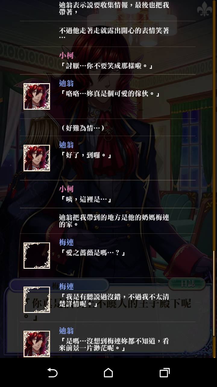Screen dimensions: 217x387
Task: Select narration 不過他走著走就露出開心的表情
Action: [114, 34]
